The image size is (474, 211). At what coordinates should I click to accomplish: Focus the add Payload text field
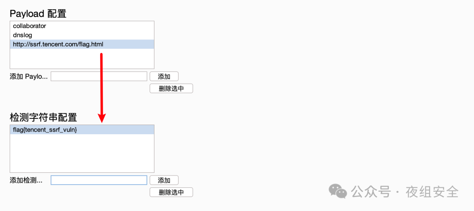click(99, 76)
